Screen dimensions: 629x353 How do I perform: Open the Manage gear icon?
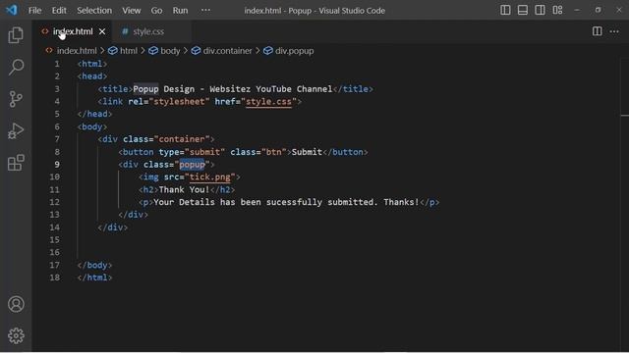click(16, 335)
